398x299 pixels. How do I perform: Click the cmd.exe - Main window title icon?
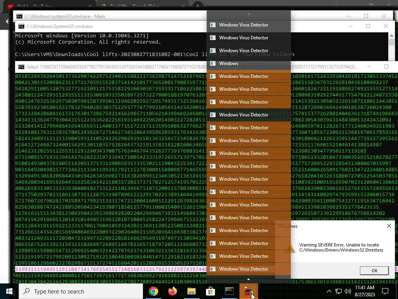(19, 16)
